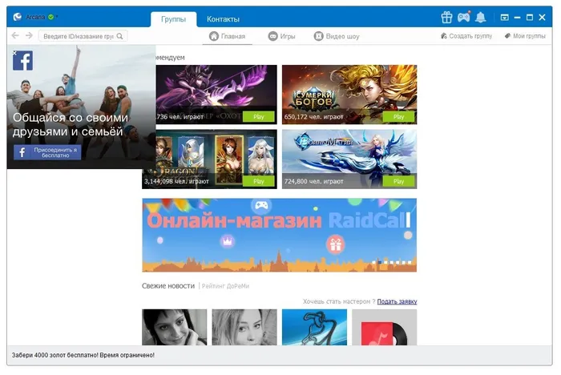Expand the status dropdown next to Arcana

click(x=57, y=17)
